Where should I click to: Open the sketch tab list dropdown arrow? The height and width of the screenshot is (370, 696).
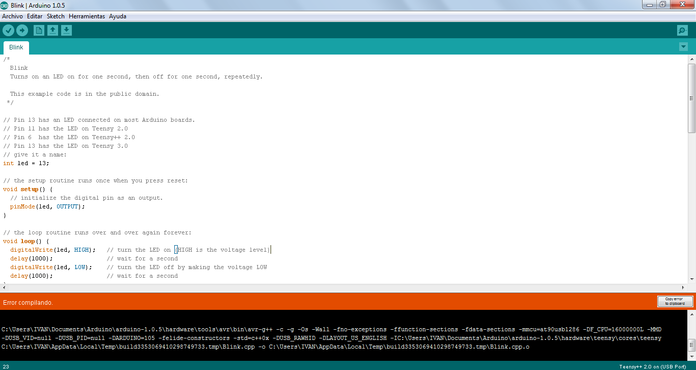click(x=683, y=46)
